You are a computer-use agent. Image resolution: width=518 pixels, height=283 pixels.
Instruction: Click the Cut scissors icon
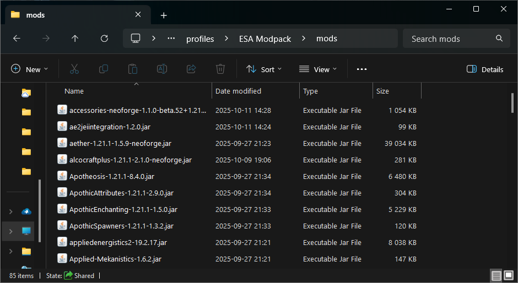tap(74, 69)
